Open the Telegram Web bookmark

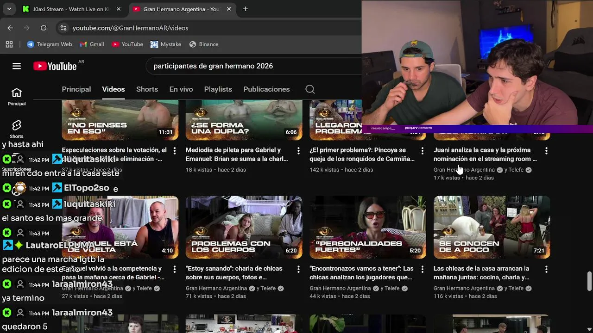pos(49,44)
